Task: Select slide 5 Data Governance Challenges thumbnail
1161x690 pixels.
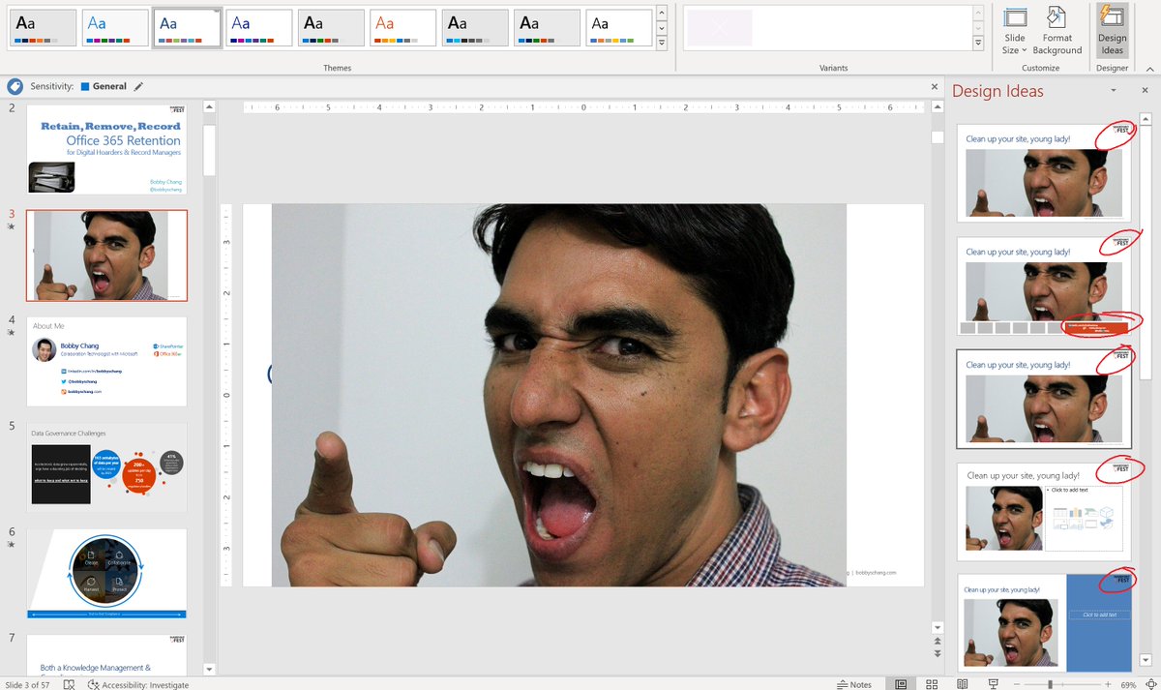Action: [106, 467]
